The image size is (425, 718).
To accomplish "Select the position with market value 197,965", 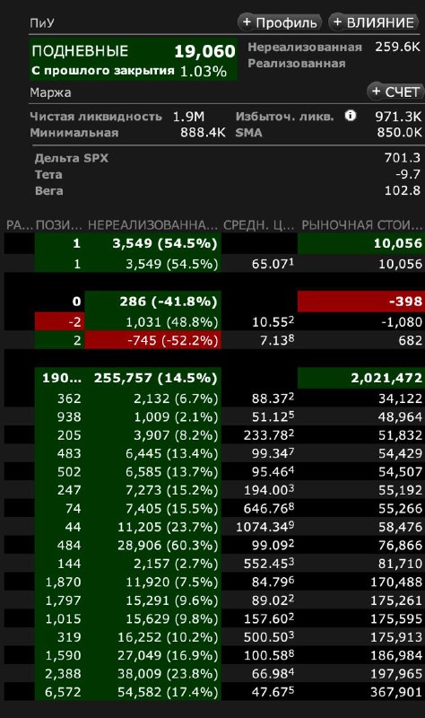I will pyautogui.click(x=214, y=674).
